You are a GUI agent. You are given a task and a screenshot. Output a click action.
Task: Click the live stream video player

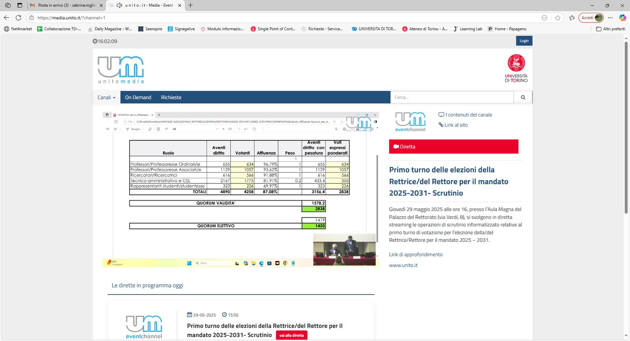[x=241, y=189]
